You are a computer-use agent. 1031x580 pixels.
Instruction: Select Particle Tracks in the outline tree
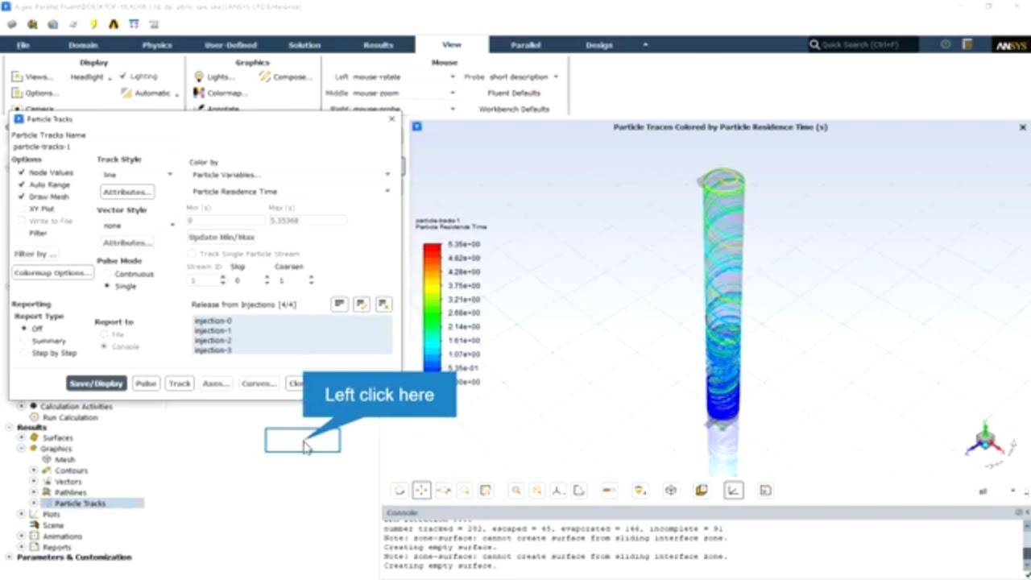click(x=80, y=503)
